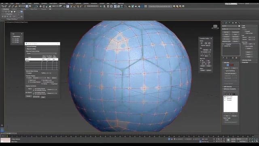
Task: Expand the Soft Selection rollout
Action: point(231,86)
